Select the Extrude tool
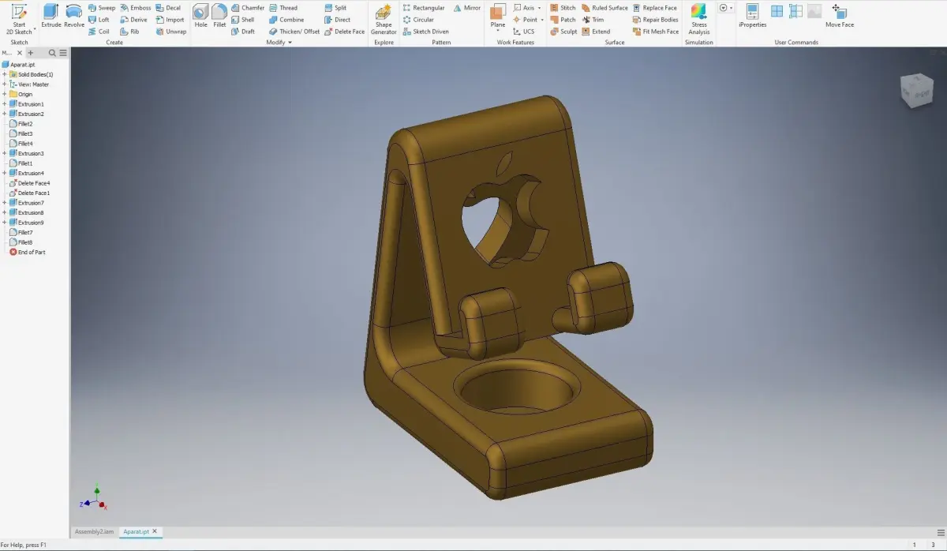The image size is (947, 551). 51,17
